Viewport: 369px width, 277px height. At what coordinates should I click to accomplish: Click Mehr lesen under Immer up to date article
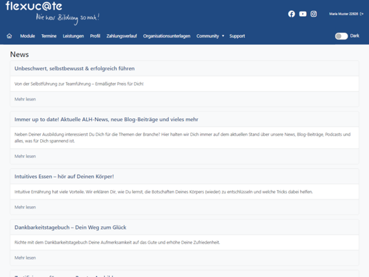pyautogui.click(x=25, y=156)
